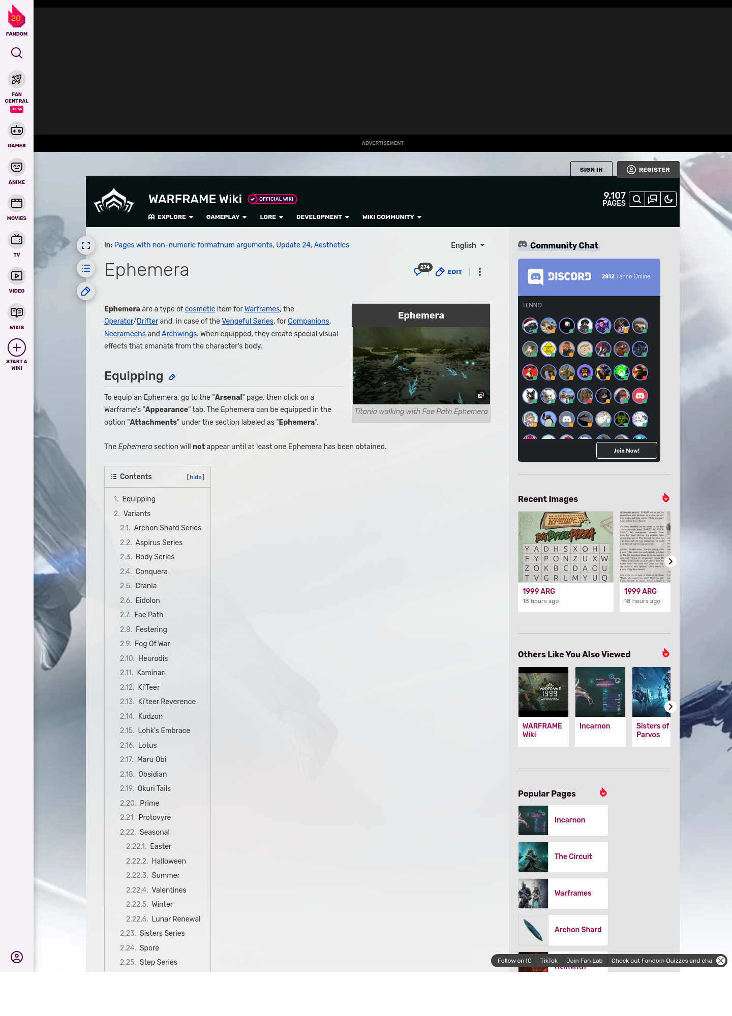Open the Fandom home logo

click(x=17, y=20)
